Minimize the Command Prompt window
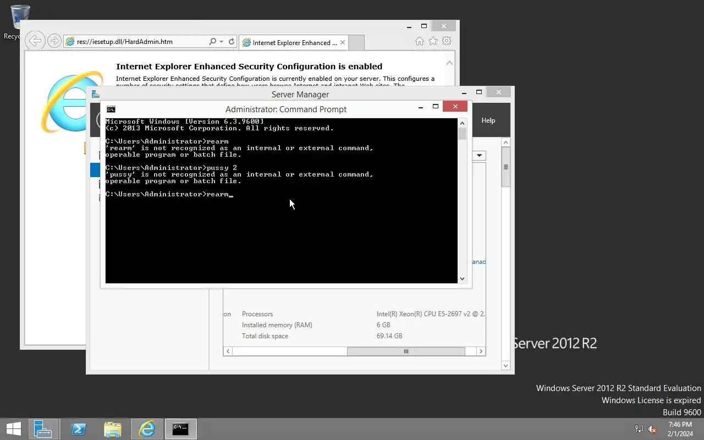Viewport: 704px width, 440px height. pyautogui.click(x=421, y=107)
